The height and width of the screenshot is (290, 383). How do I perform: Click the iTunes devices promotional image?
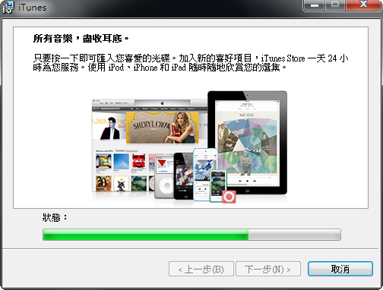[x=189, y=147]
